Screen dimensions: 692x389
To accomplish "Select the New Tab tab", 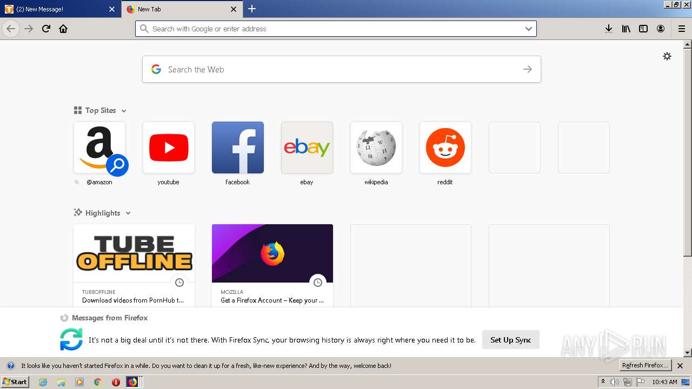I will pyautogui.click(x=182, y=9).
